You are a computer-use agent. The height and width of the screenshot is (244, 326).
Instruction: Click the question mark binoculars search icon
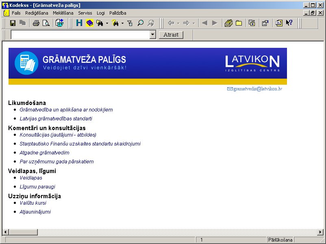(x=115, y=23)
